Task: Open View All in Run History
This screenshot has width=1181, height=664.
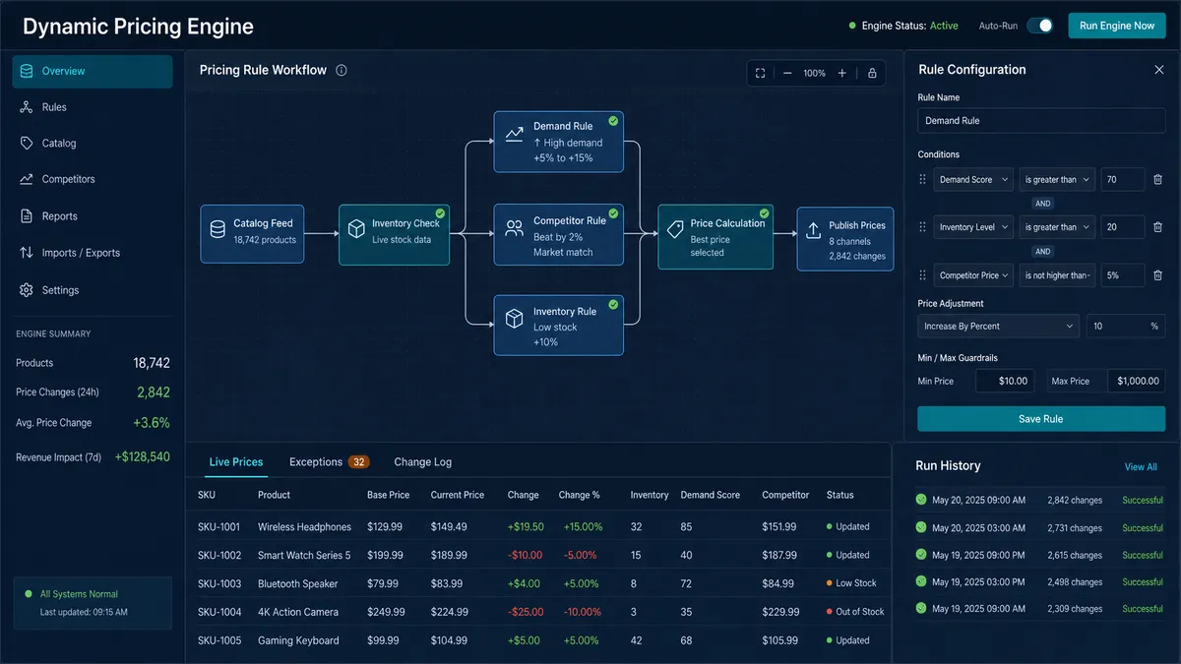Action: click(x=1141, y=466)
